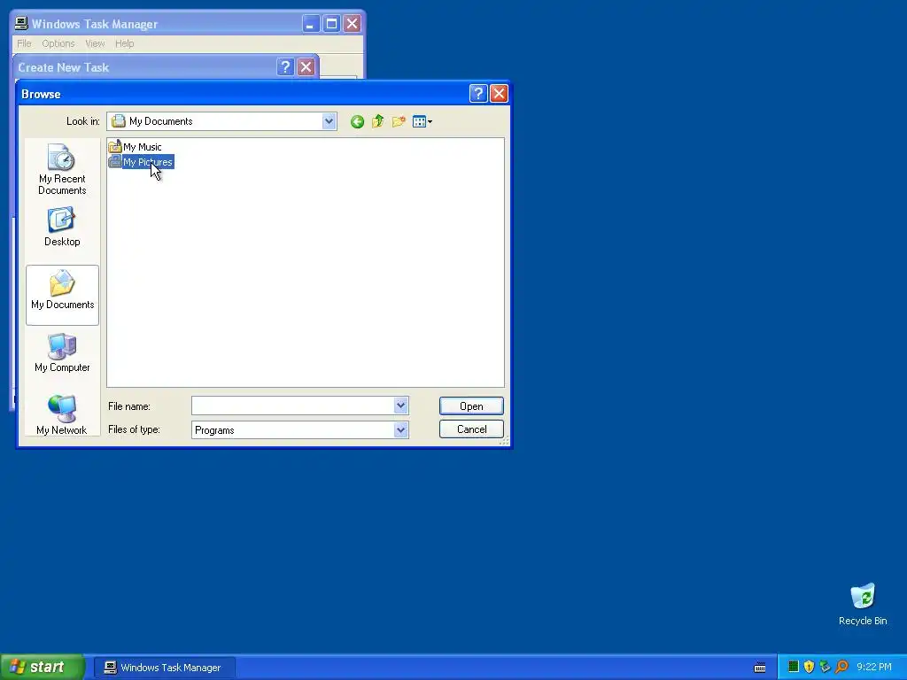The height and width of the screenshot is (680, 907).
Task: Select the My Pictures folder
Action: pyautogui.click(x=141, y=162)
